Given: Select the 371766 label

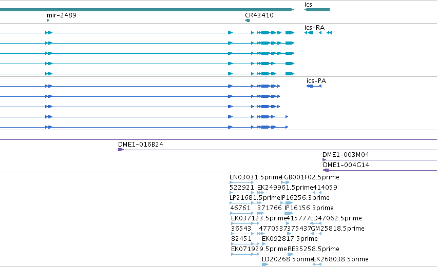Looking at the screenshot, I should [270, 208].
